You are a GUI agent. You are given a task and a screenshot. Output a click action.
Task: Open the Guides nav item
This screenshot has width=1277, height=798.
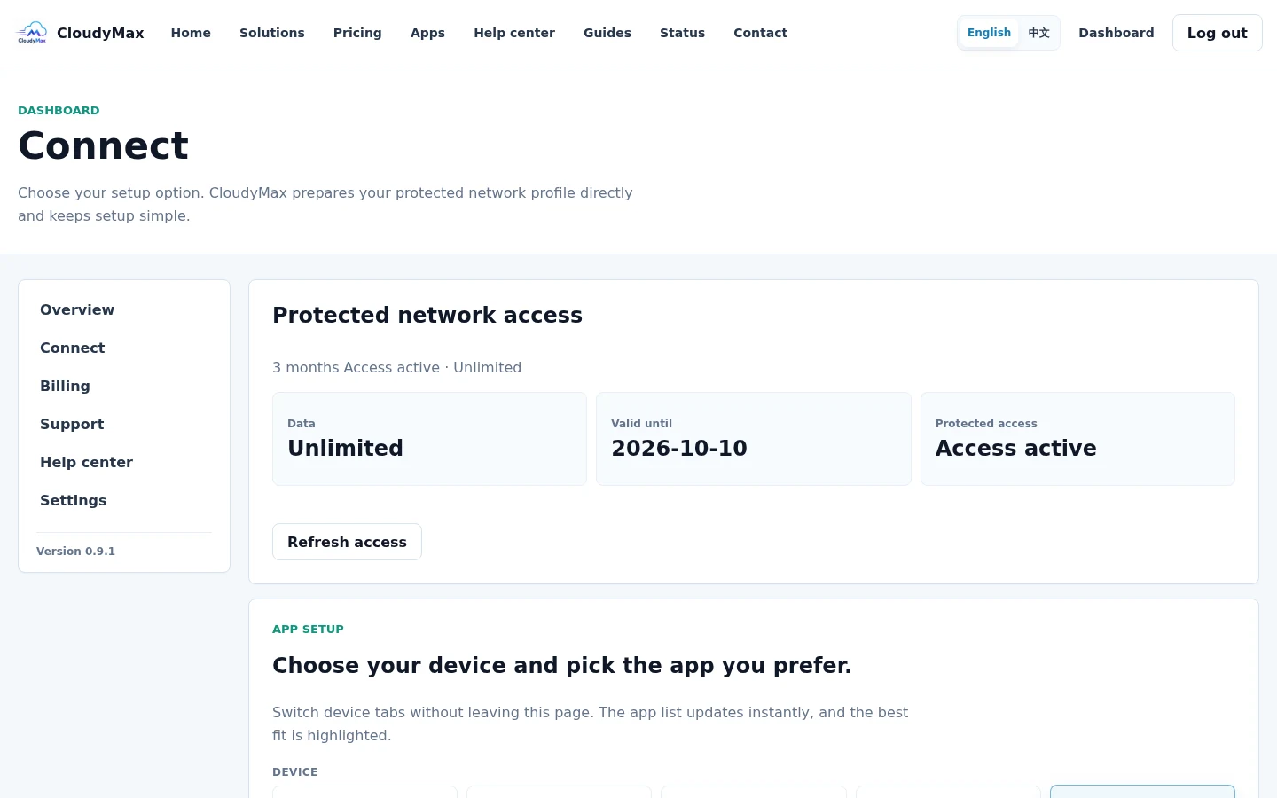607,33
